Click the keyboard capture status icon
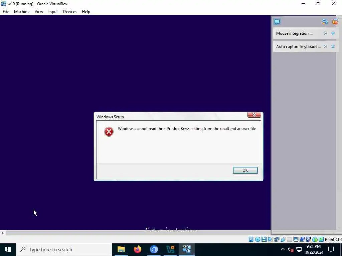 321,239
